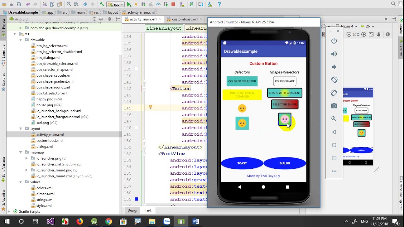This screenshot has width=404, height=227.
Task: Run the app with the green play icon
Action: (x=129, y=4)
